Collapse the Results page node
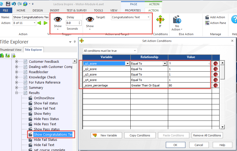Screen dimensions: 237x151 pos(16,93)
